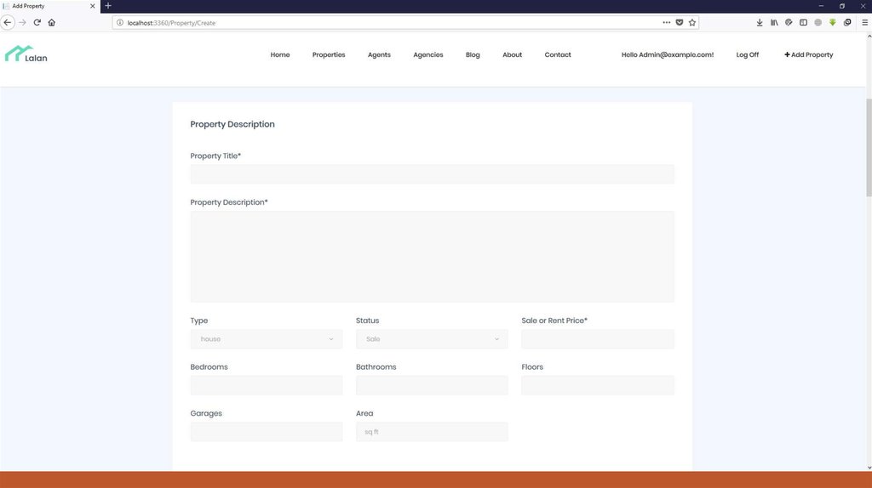872x488 pixels.
Task: Open the downloads arrow icon
Action: [x=760, y=23]
